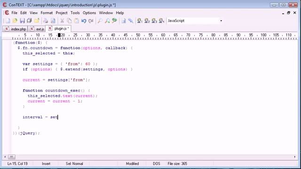Screen dimensions: 301x169
Task: Click the right scroll arrow
Action: (295, 157)
